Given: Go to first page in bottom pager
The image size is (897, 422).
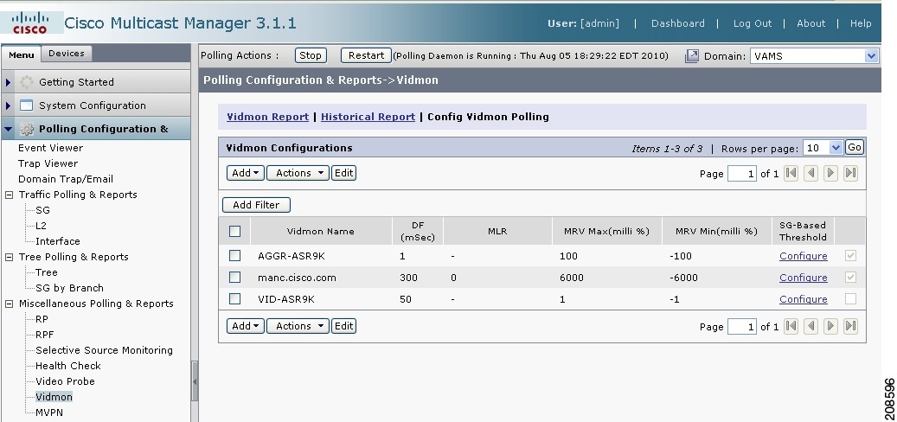Looking at the screenshot, I should (x=791, y=326).
